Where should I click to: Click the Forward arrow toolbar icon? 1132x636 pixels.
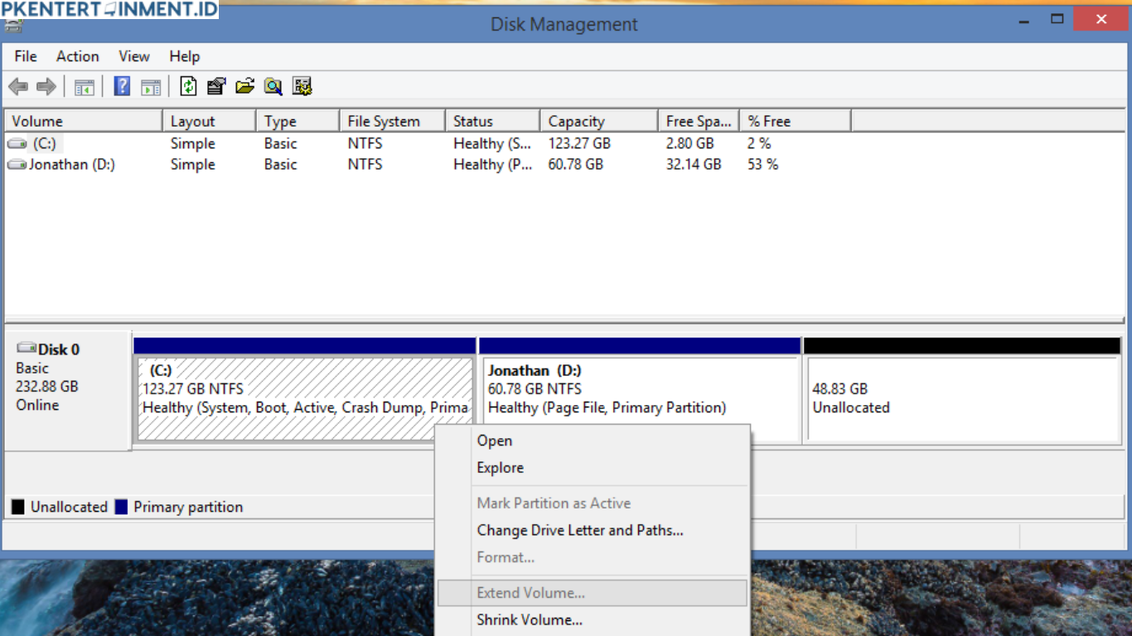click(46, 87)
